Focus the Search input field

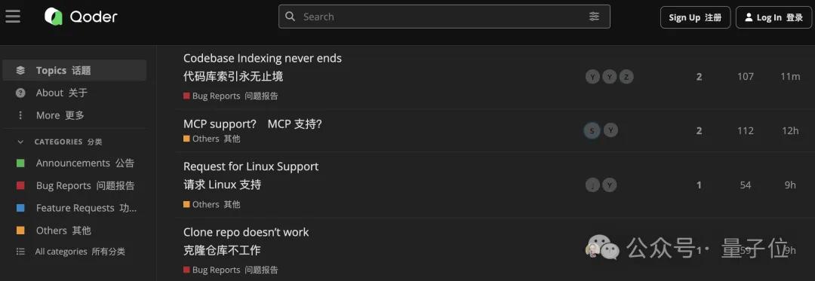pos(444,17)
